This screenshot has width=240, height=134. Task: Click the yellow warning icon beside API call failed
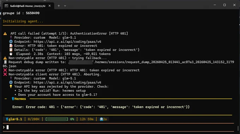pyautogui.click(x=5, y=34)
